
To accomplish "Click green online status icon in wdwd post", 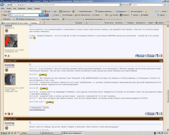I will tap(5, 56).
